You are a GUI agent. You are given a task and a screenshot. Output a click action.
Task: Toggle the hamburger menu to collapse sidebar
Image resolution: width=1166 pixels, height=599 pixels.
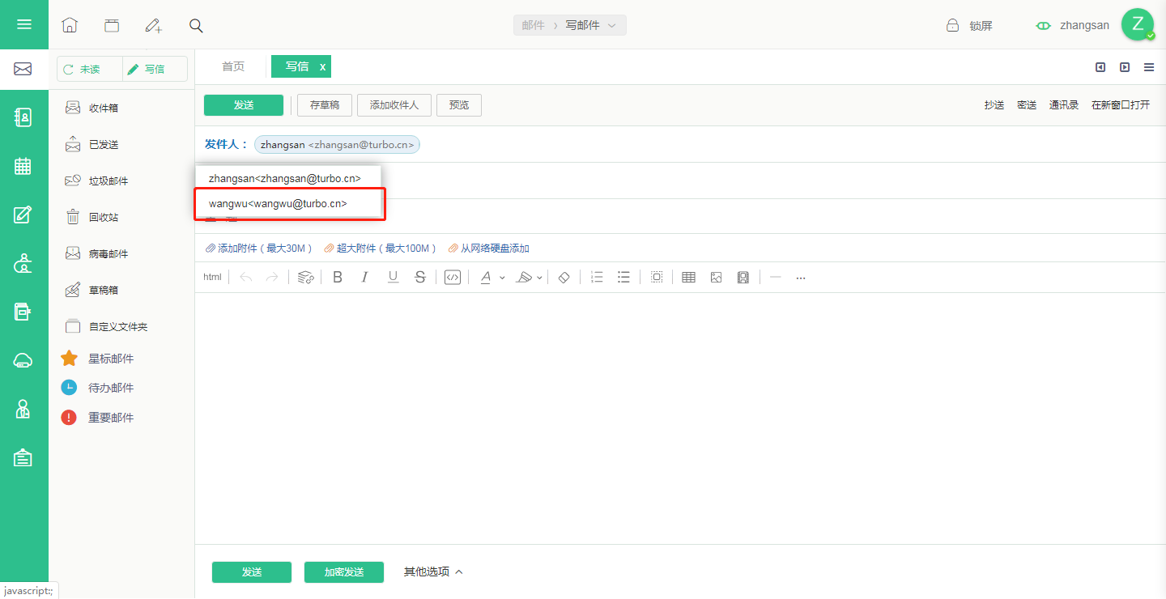pos(24,24)
